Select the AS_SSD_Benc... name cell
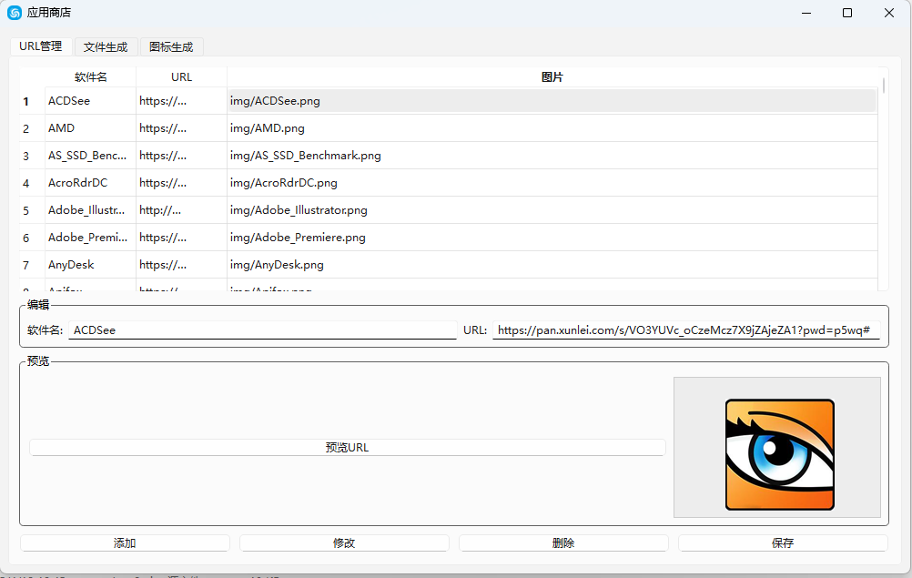Screen dimensions: 912x578 pyautogui.click(x=91, y=156)
